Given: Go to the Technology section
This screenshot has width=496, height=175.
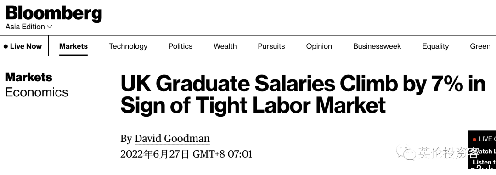Looking at the screenshot, I should tap(128, 46).
